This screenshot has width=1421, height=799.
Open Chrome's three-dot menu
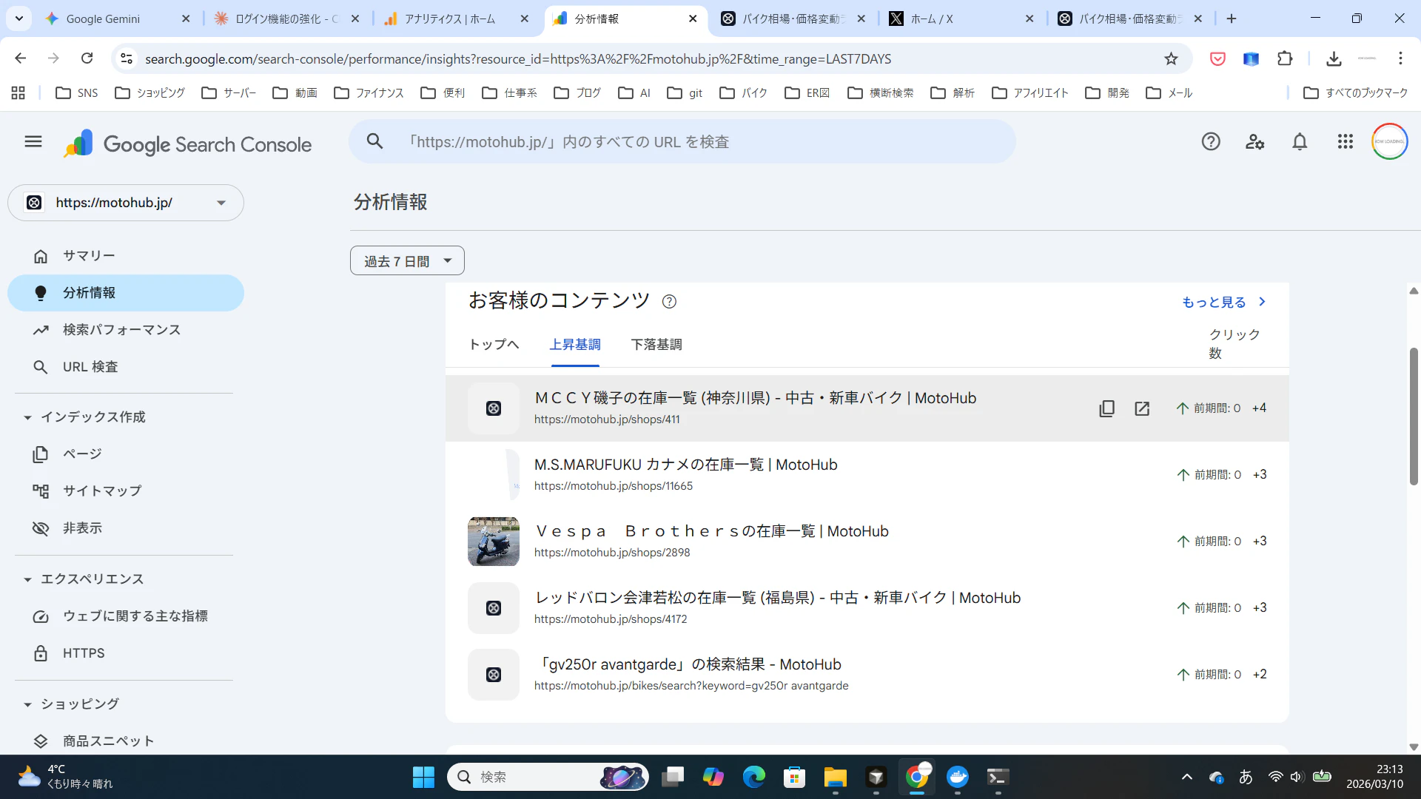(x=1400, y=58)
